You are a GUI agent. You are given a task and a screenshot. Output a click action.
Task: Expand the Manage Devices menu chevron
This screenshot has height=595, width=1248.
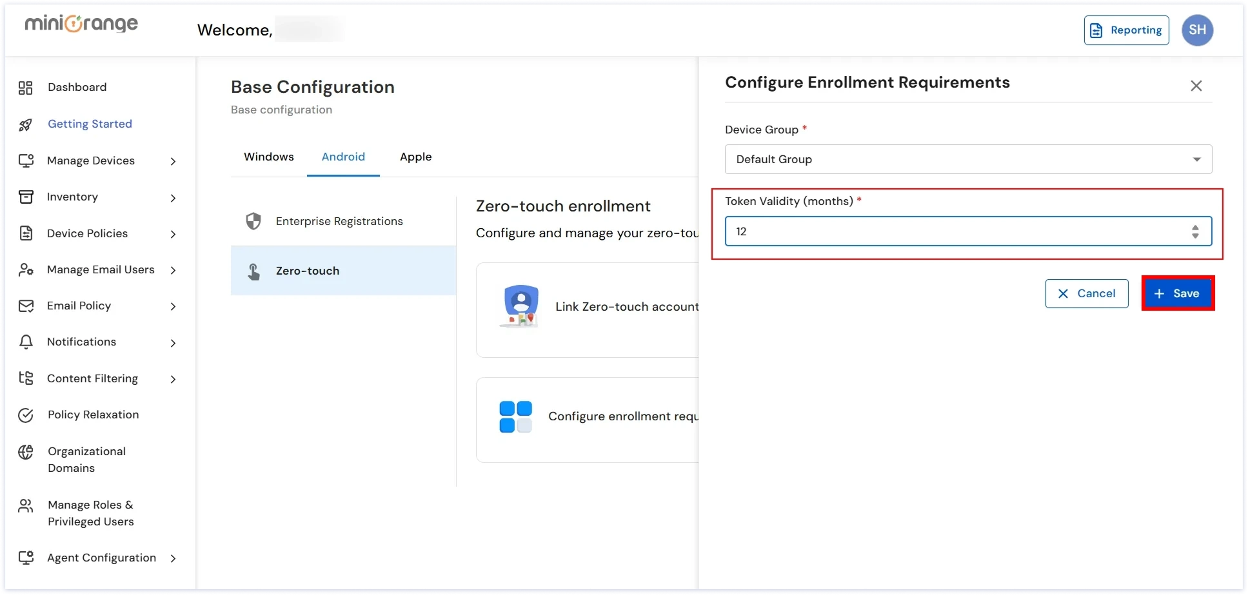tap(173, 161)
